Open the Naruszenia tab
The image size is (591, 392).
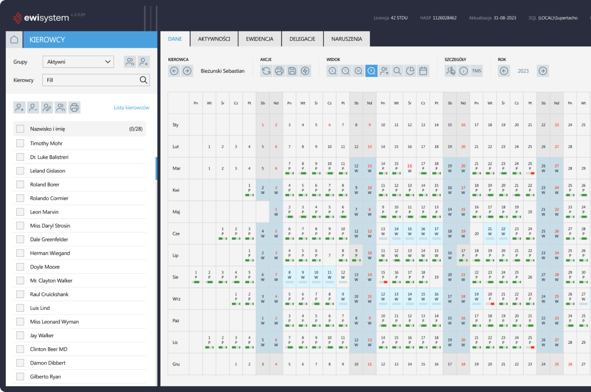(347, 39)
